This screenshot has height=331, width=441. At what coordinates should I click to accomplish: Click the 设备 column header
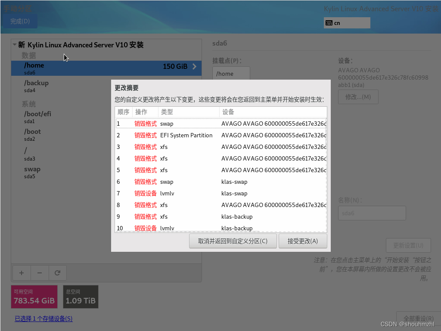click(273, 112)
